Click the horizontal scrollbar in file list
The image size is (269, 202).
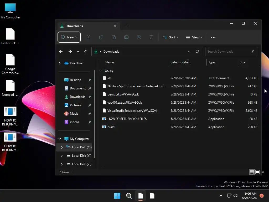point(179,167)
